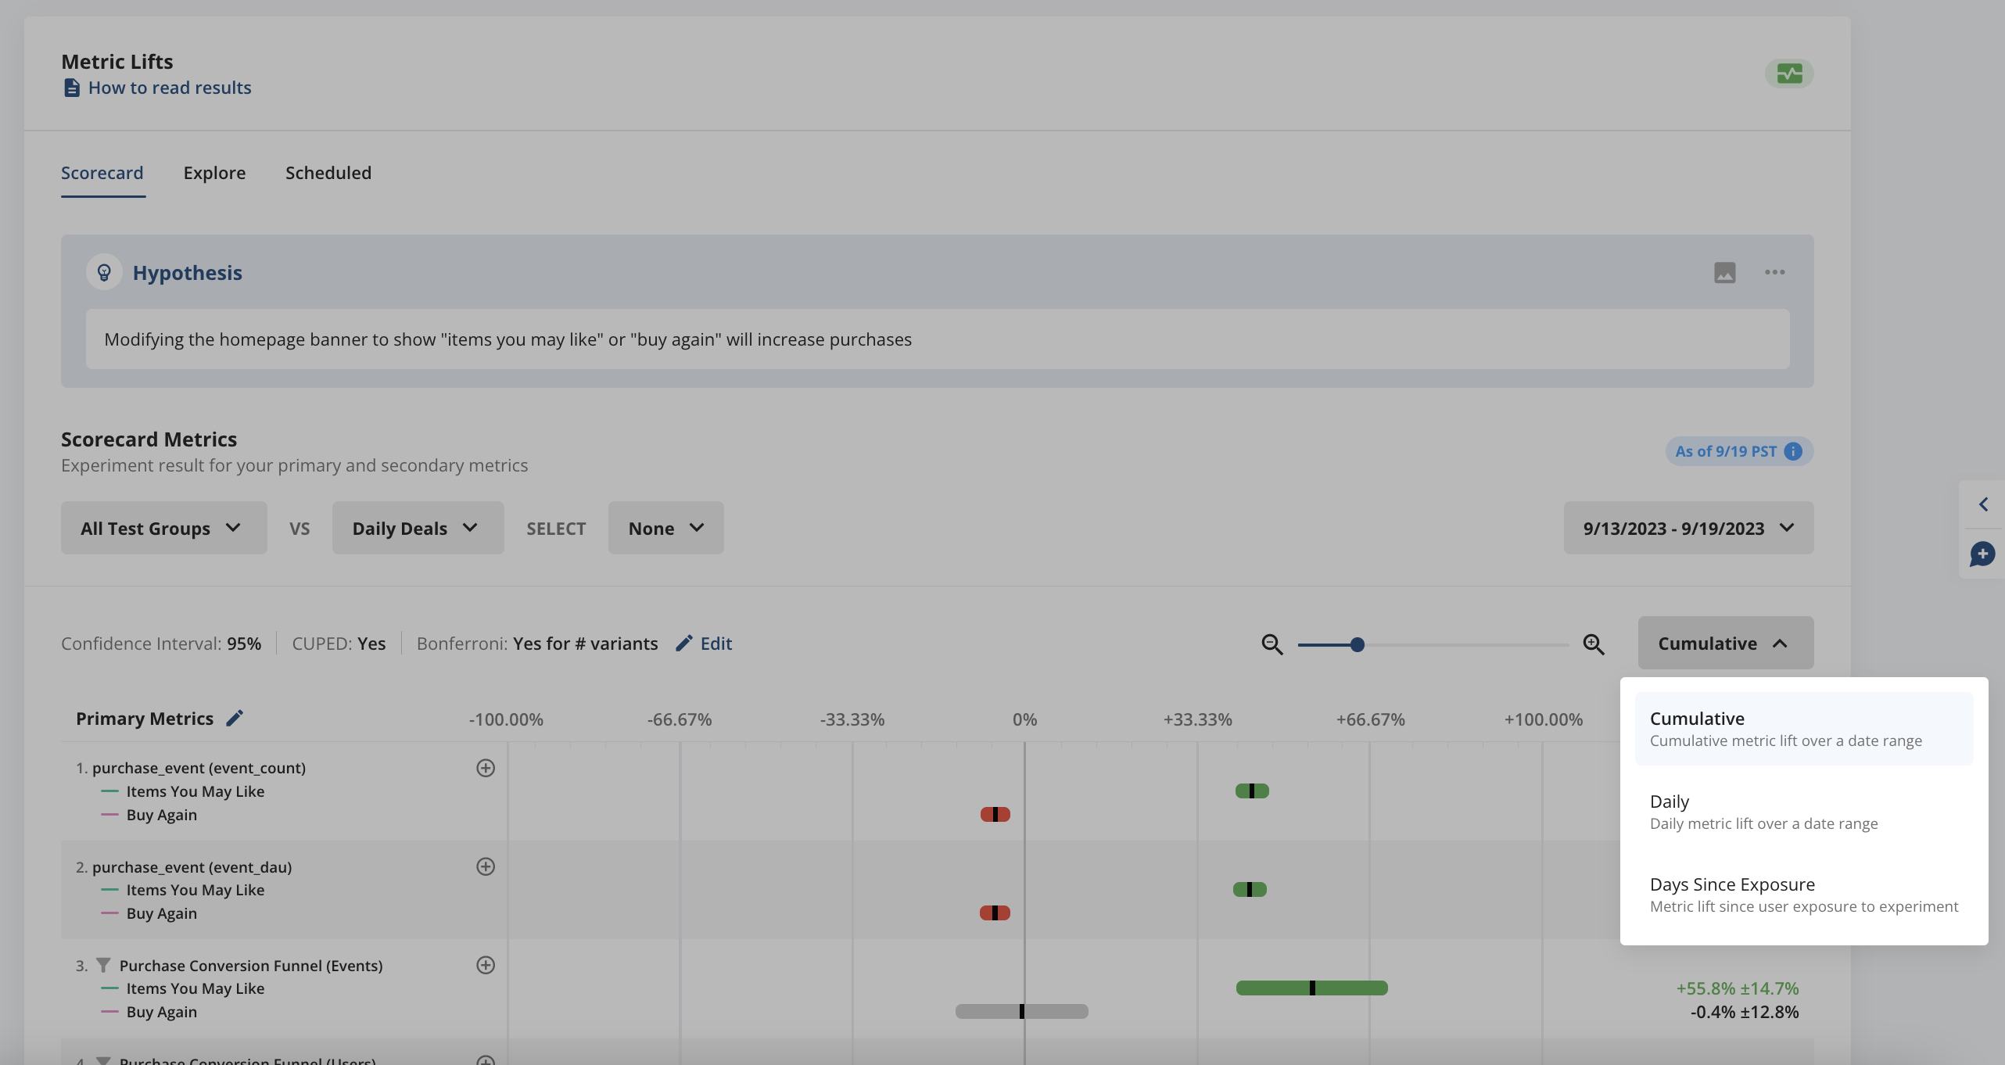Click the add comment chat icon
Image resolution: width=2005 pixels, height=1065 pixels.
1982,554
